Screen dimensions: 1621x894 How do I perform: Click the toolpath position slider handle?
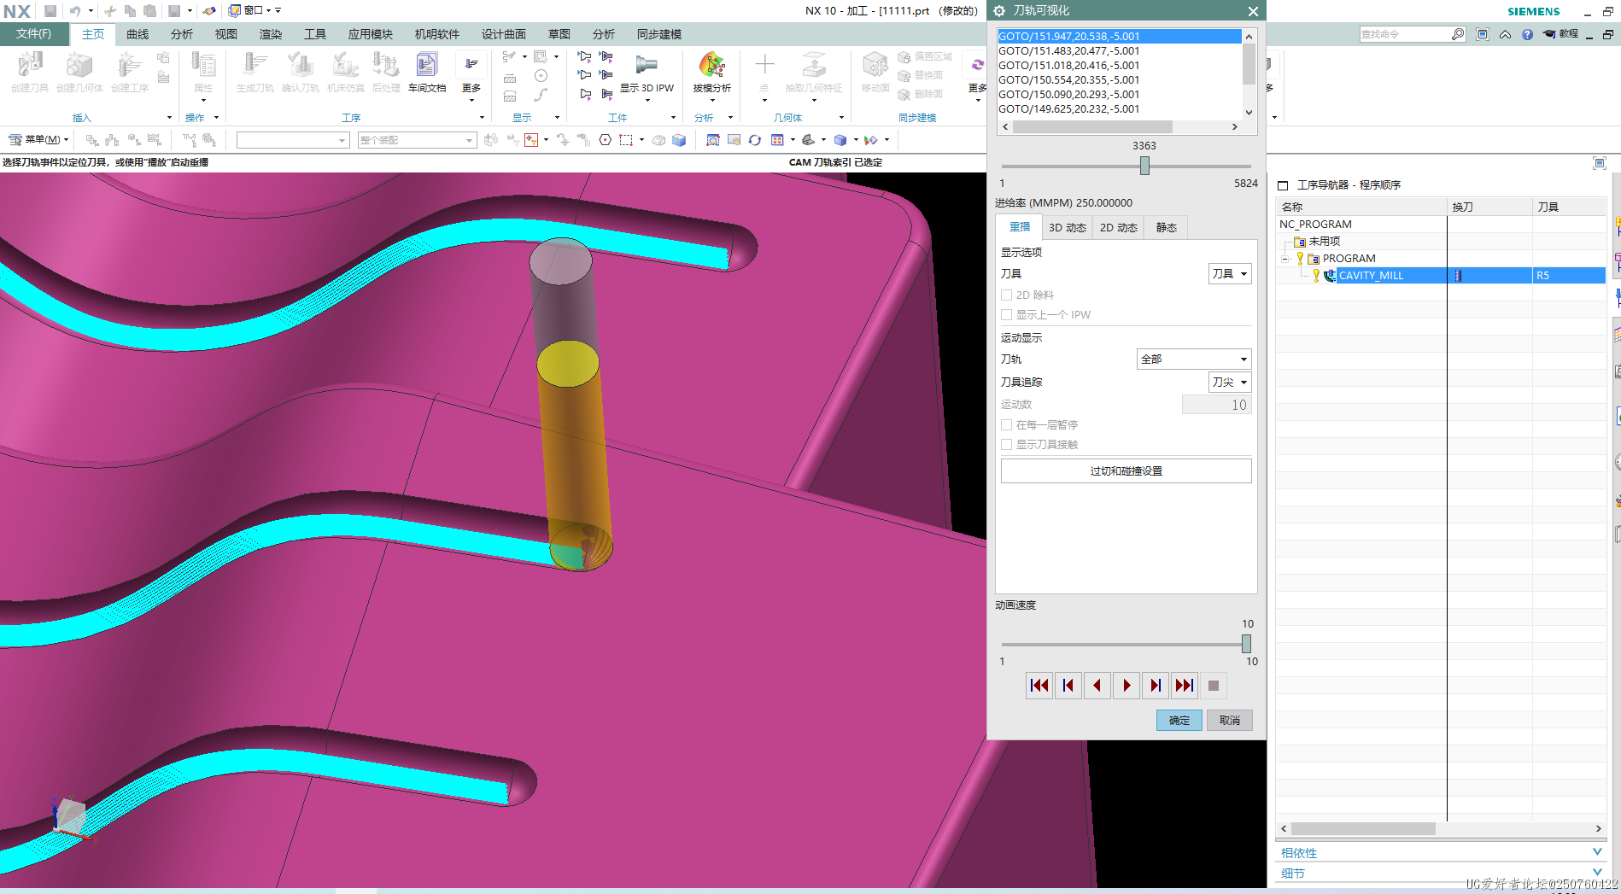point(1144,167)
